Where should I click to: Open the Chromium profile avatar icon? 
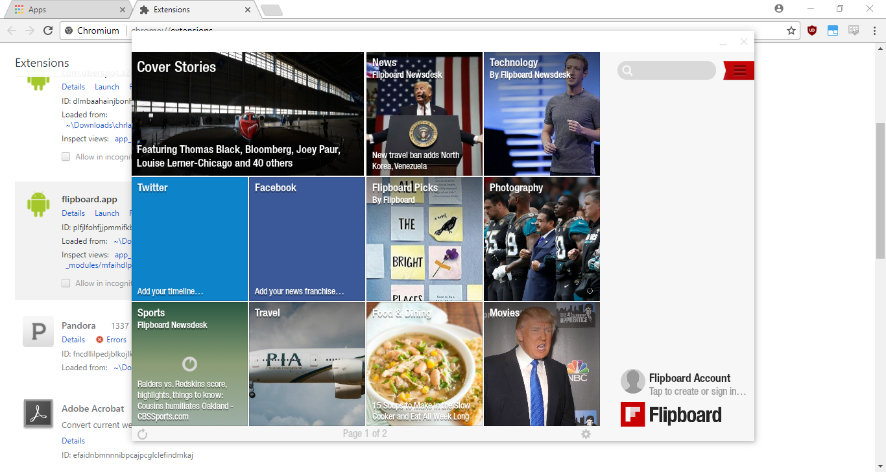click(779, 8)
